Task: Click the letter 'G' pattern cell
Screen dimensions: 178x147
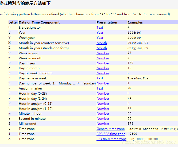Action: (10, 27)
